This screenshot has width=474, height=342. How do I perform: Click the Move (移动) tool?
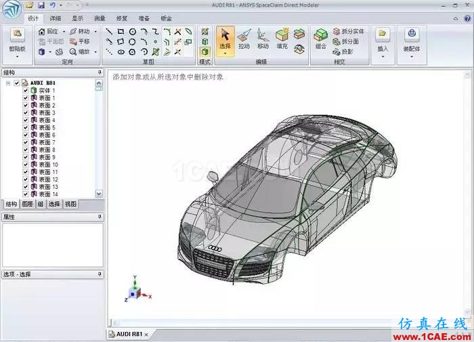point(263,39)
